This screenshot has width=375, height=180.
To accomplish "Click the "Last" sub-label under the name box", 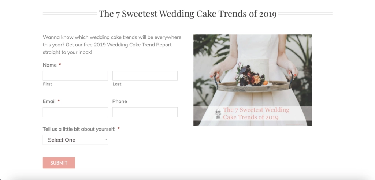I will pyautogui.click(x=117, y=84).
